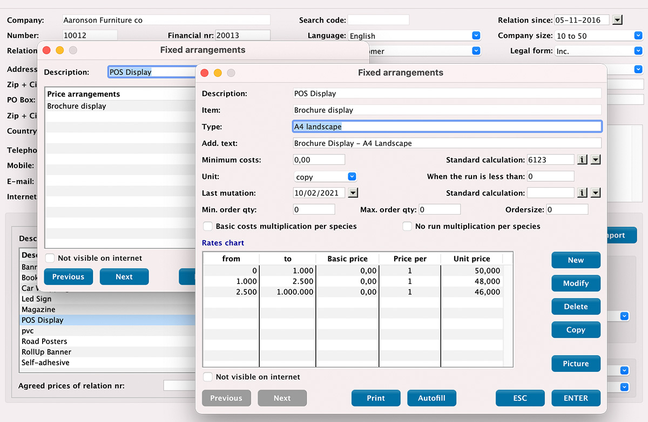Open the Unit 'copy' dropdown
Screen dimensions: 648x422
(325, 176)
